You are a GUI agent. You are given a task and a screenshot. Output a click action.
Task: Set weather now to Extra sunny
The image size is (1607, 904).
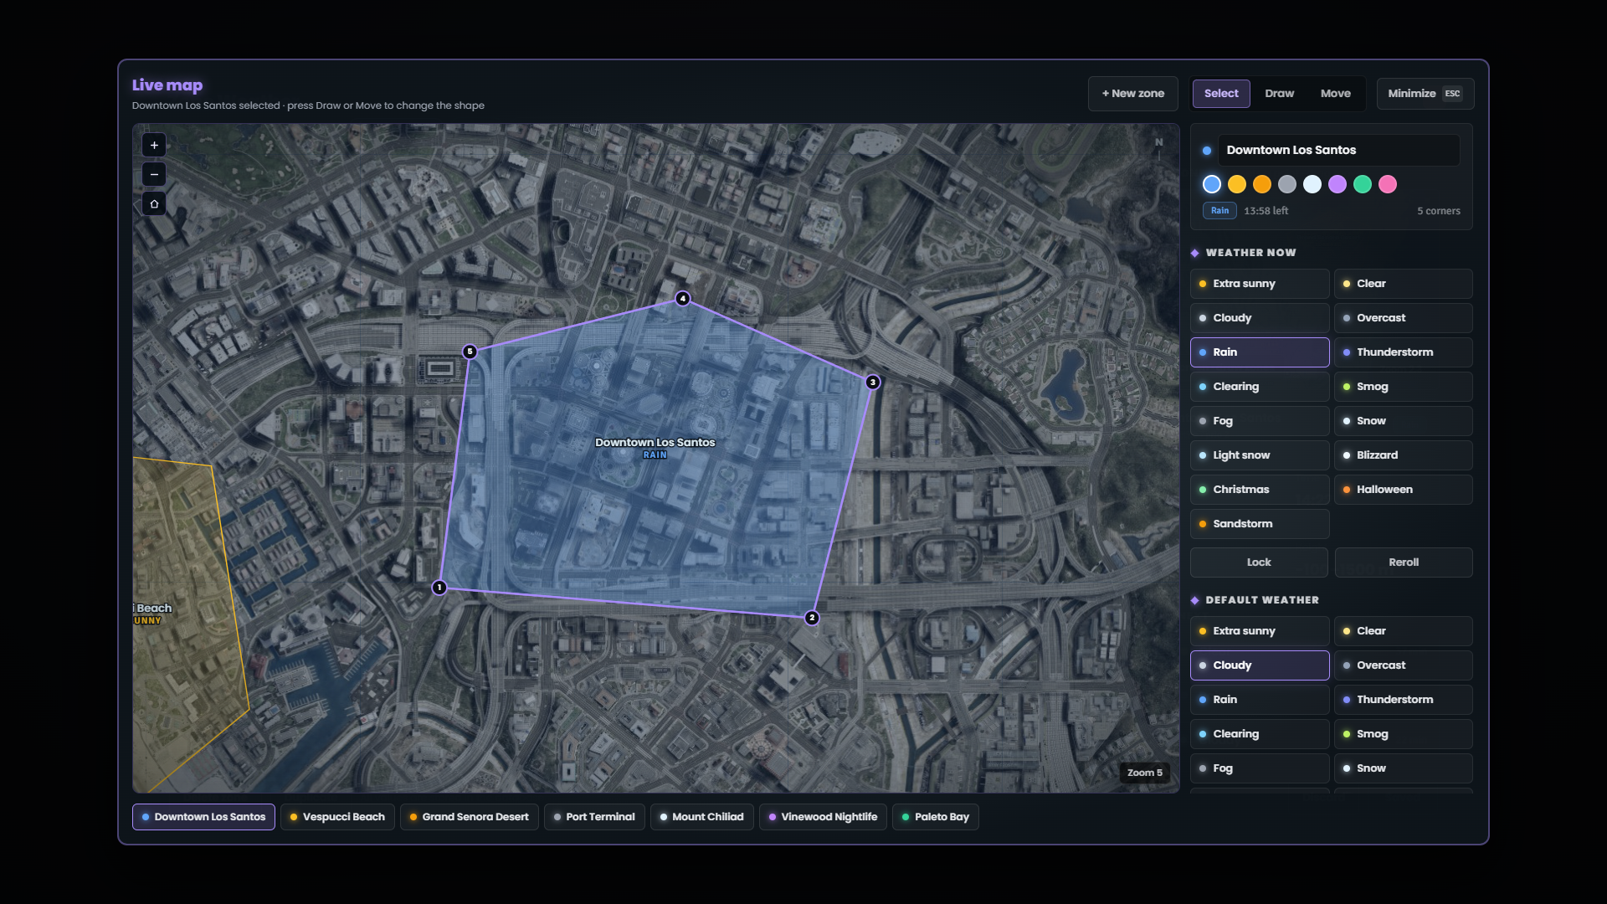click(x=1260, y=284)
